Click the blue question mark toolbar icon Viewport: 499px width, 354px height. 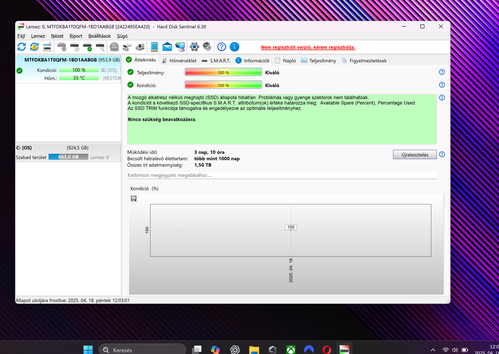pos(222,47)
